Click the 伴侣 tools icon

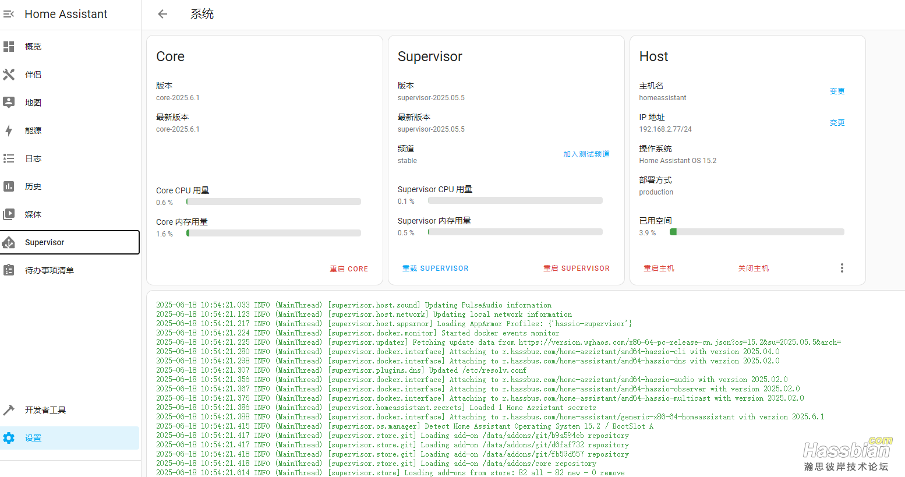pyautogui.click(x=9, y=75)
